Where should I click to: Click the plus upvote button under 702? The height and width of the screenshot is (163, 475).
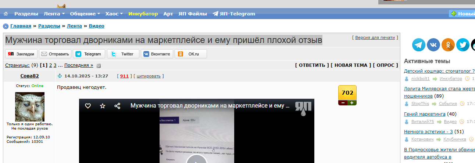point(352,103)
